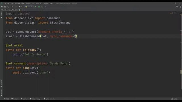The image size is (182, 102).
Task: Open the Refactor menu
Action: pos(28,3)
